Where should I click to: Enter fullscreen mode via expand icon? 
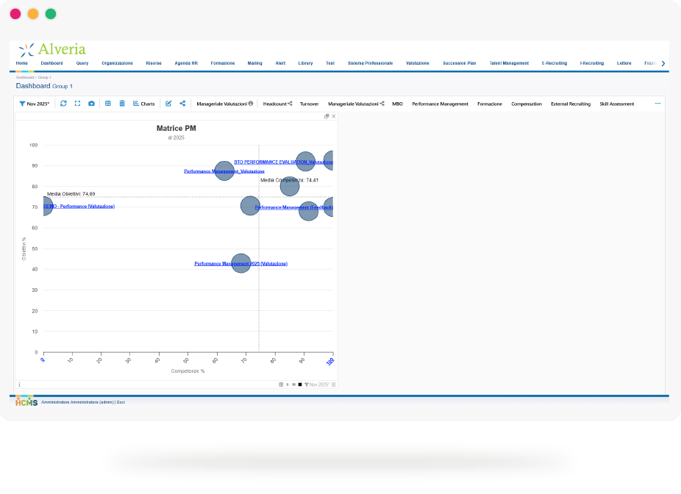pos(77,104)
